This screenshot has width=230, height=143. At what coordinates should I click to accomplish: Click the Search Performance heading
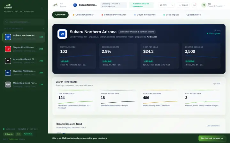(x=66, y=82)
